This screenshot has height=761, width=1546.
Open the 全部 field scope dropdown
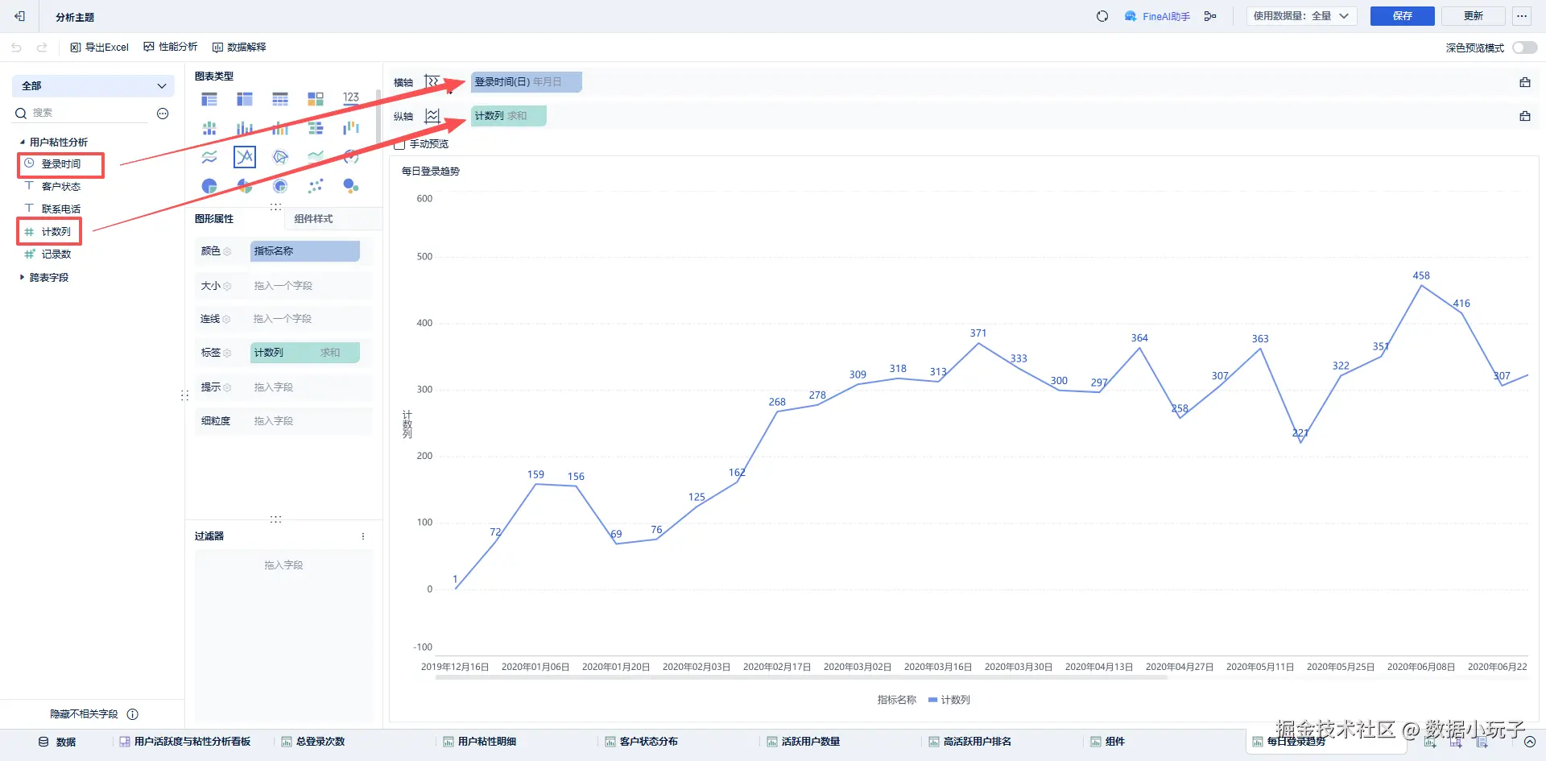[93, 86]
